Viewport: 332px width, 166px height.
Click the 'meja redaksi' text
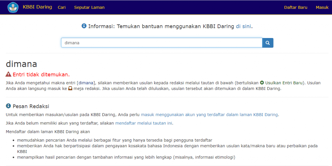[87, 88]
